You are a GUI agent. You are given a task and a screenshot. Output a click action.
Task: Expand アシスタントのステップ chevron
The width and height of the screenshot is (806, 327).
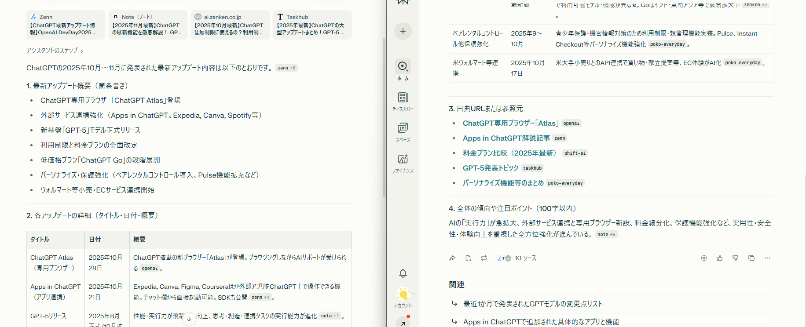click(82, 51)
